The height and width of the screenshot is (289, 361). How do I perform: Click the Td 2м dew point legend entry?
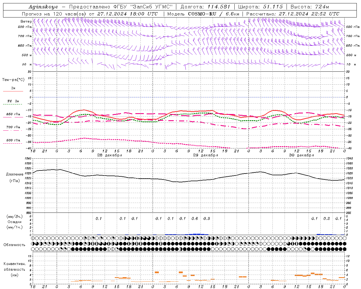tap(13, 101)
